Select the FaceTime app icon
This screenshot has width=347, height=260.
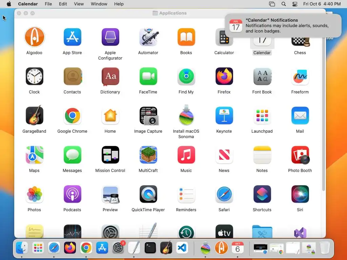coord(148,76)
